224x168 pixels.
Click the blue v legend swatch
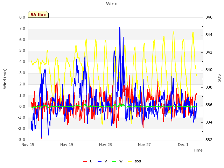pyautogui.click(x=99, y=162)
